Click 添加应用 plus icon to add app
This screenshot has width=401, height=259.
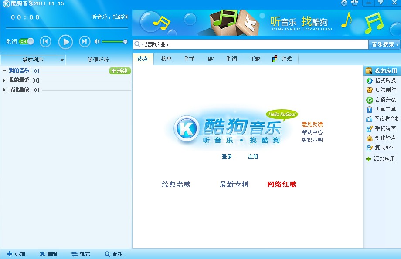(x=369, y=159)
